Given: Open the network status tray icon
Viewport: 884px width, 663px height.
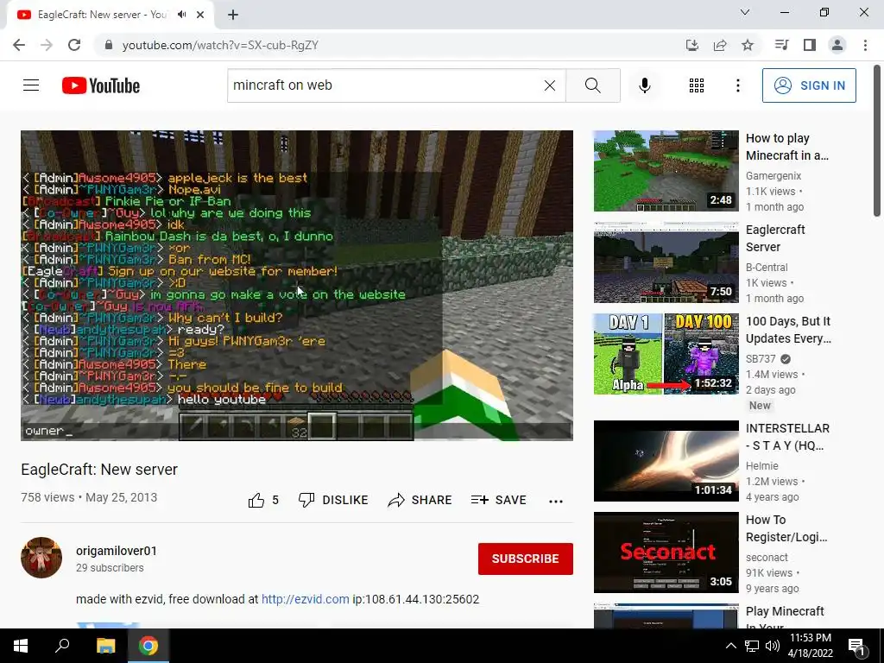Looking at the screenshot, I should 752,646.
